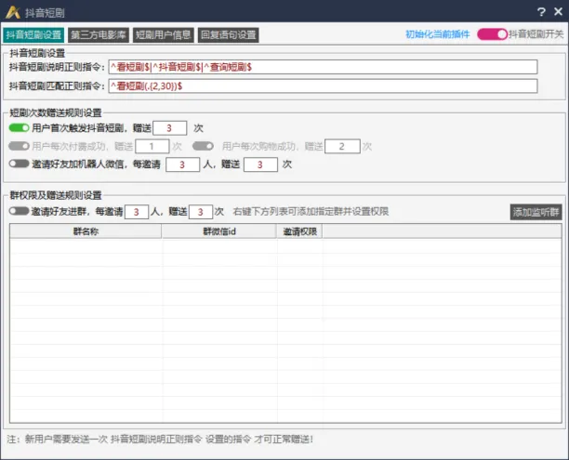The width and height of the screenshot is (569, 460).
Task: Click the 短剧次数赠送规则设置 group title
Action: [56, 112]
